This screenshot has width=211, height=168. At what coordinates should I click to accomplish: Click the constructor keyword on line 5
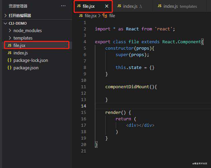(119, 48)
